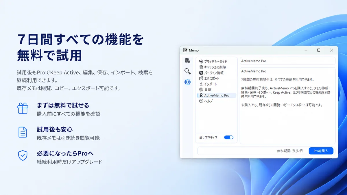Image resolution: width=347 pixels, height=195 pixels.
Task: Click 継続利用時だけアップグレード text
Action: click(69, 162)
